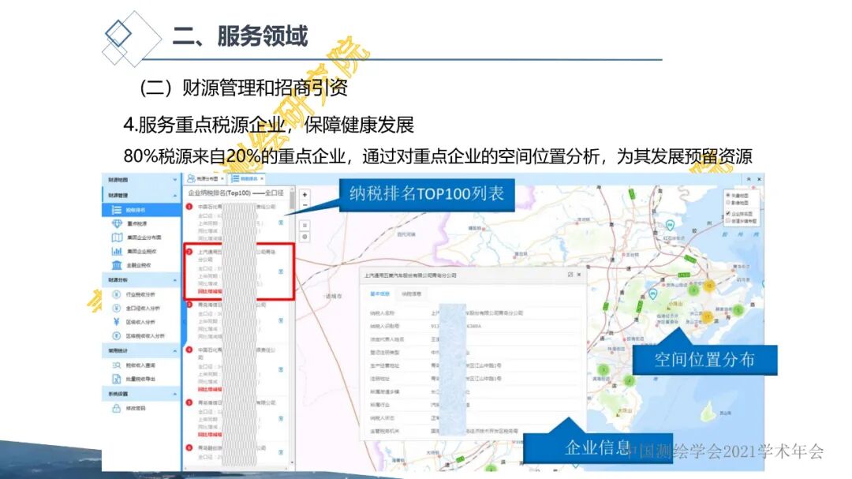Open the 重点税源 diamond icon item

tap(140, 223)
